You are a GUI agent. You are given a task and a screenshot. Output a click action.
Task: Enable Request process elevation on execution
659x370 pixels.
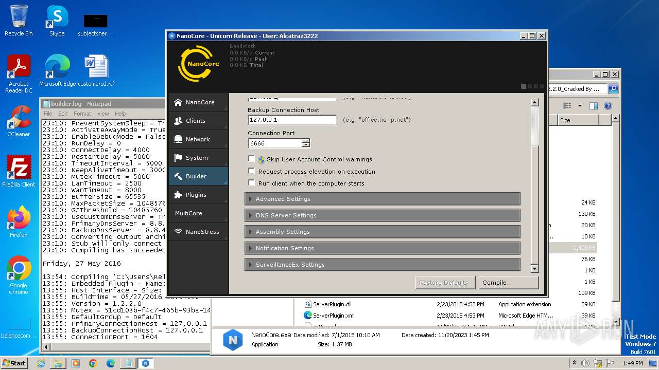(x=252, y=171)
